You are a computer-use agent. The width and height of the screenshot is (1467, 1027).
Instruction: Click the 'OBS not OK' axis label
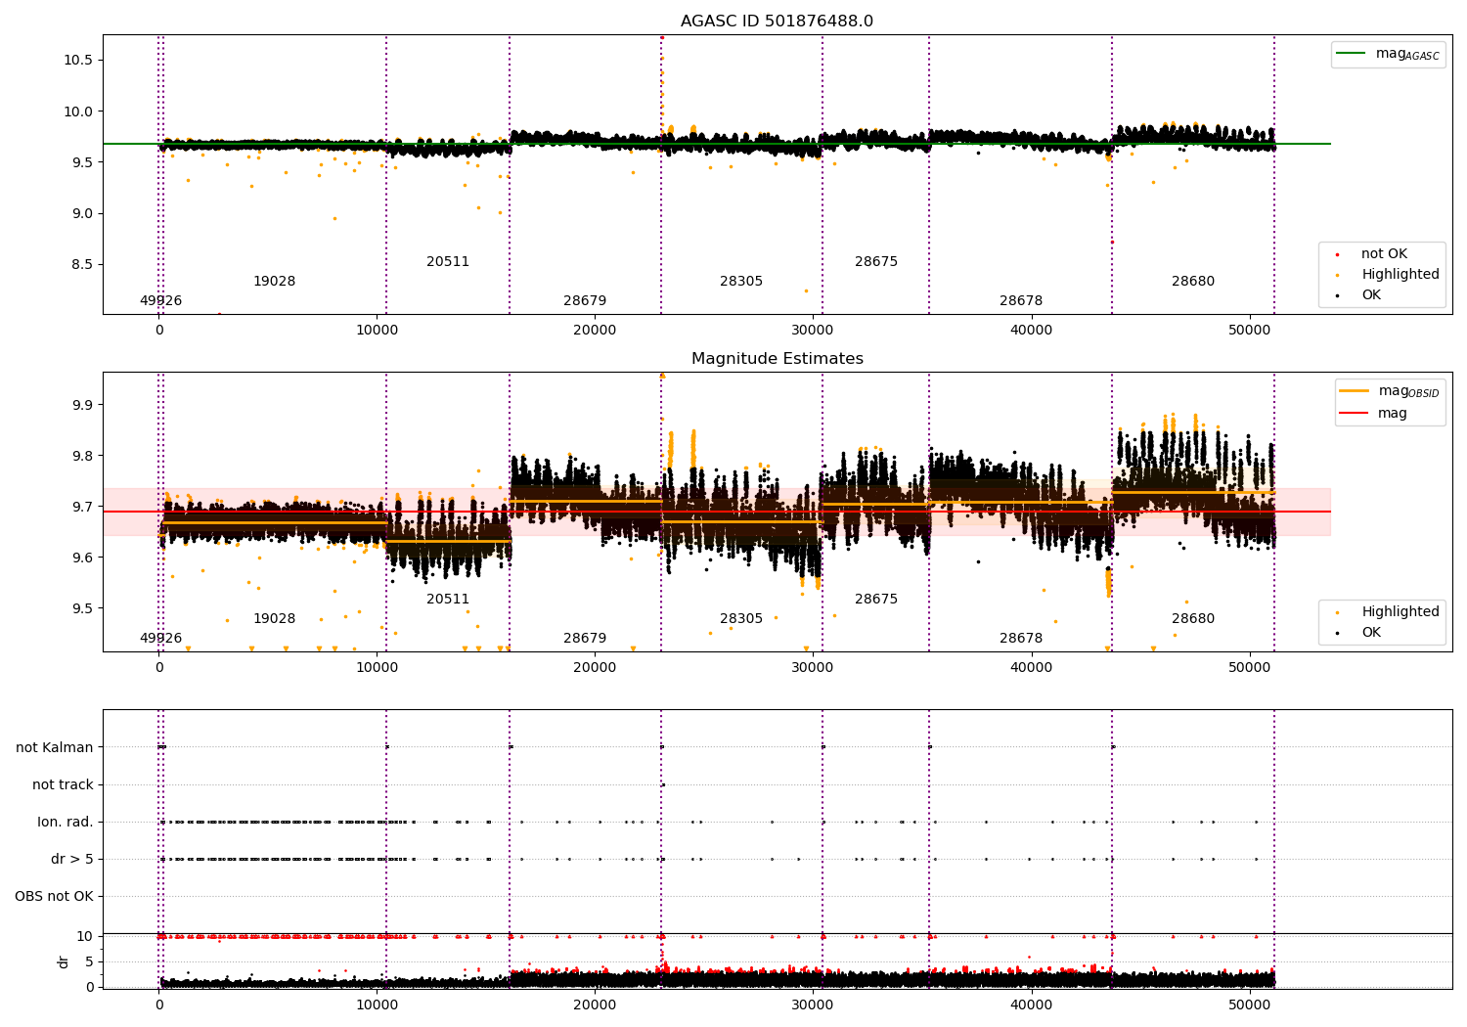click(54, 897)
